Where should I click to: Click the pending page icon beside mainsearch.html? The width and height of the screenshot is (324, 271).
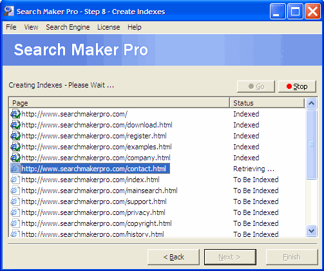pos(15,191)
